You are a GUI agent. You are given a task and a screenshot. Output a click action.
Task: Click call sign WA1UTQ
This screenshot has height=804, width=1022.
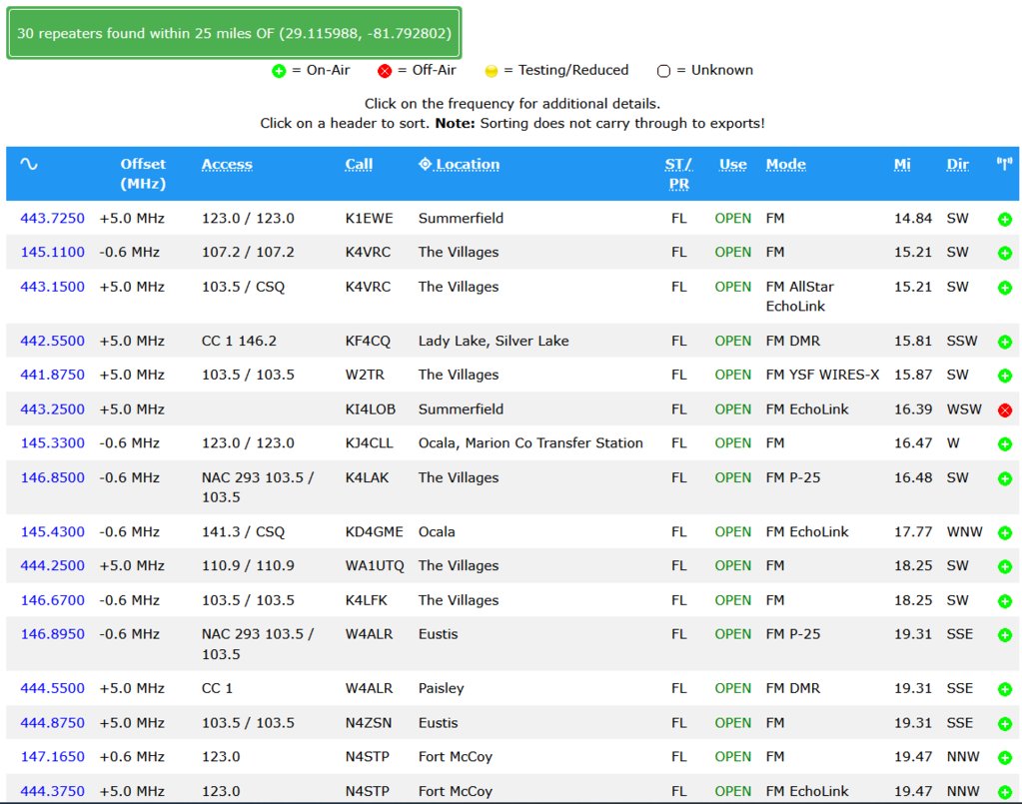[x=375, y=565]
